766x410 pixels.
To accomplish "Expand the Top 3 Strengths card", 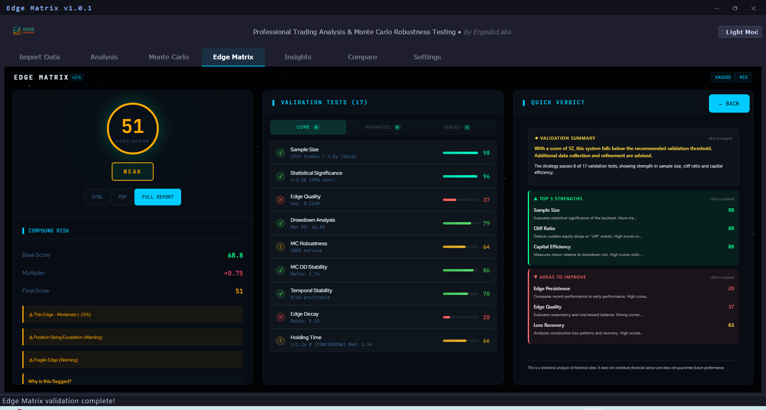I will click(x=633, y=228).
